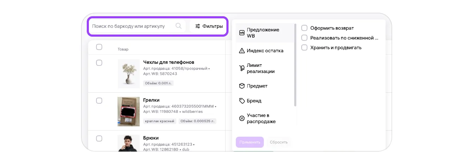Click the magnifier search icon

coord(178,26)
